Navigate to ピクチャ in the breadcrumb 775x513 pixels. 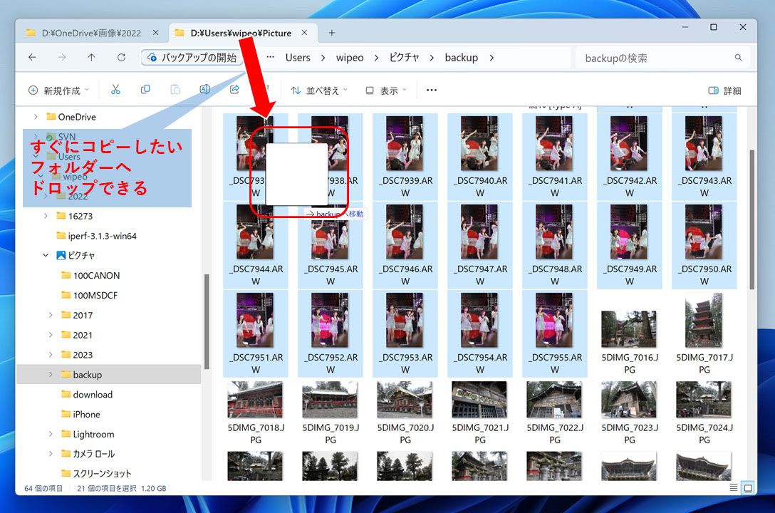(x=404, y=58)
